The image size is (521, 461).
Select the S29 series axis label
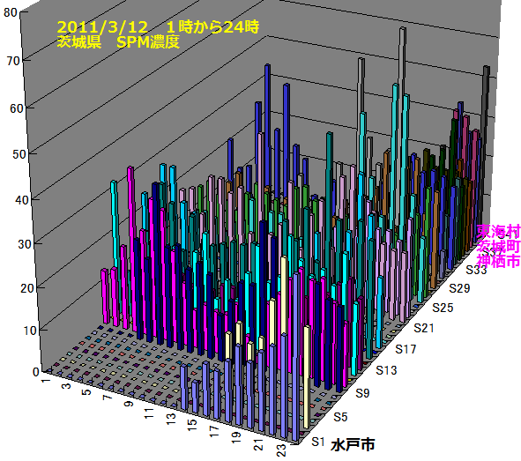[459, 288]
